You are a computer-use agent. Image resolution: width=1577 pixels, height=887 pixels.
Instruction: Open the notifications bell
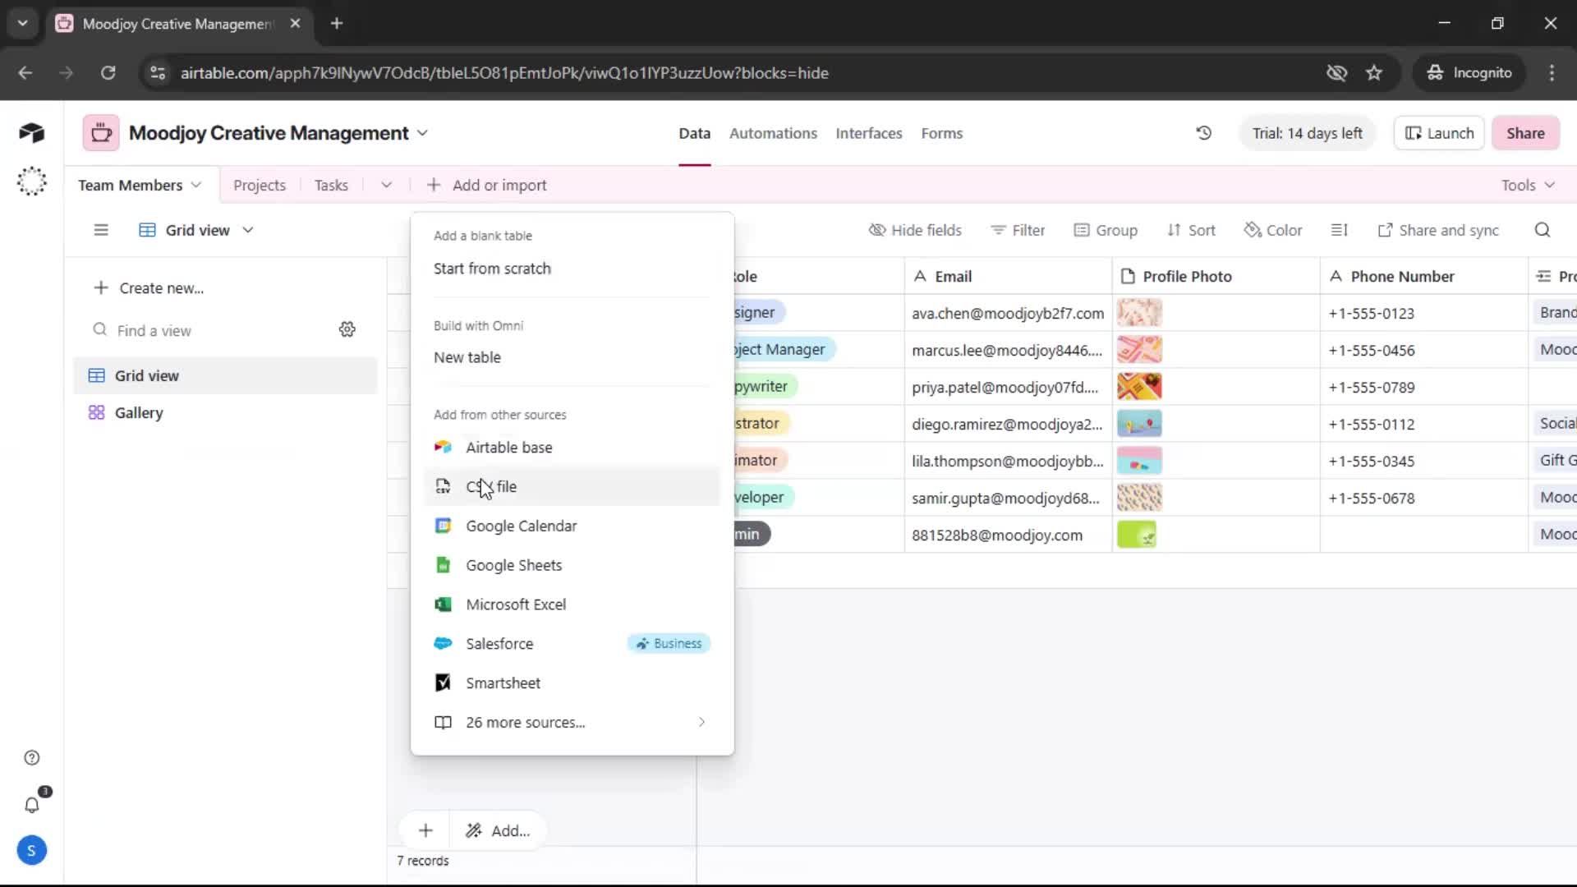tap(31, 805)
